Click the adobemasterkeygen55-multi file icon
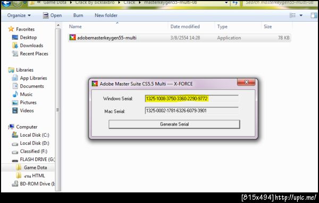This screenshot has height=203, width=319. (x=72, y=38)
